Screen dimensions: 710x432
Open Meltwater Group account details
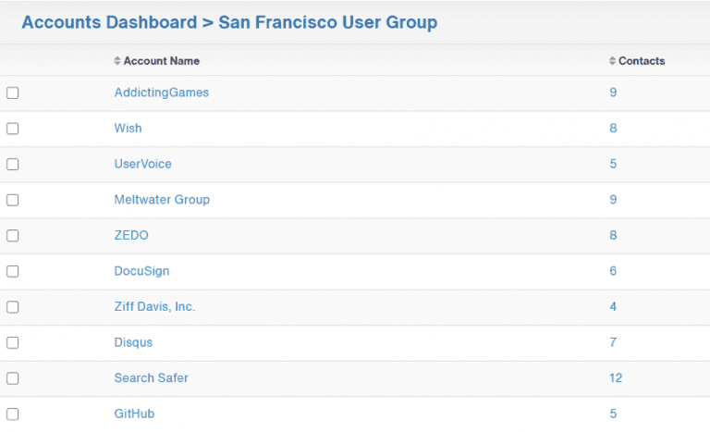(x=162, y=200)
